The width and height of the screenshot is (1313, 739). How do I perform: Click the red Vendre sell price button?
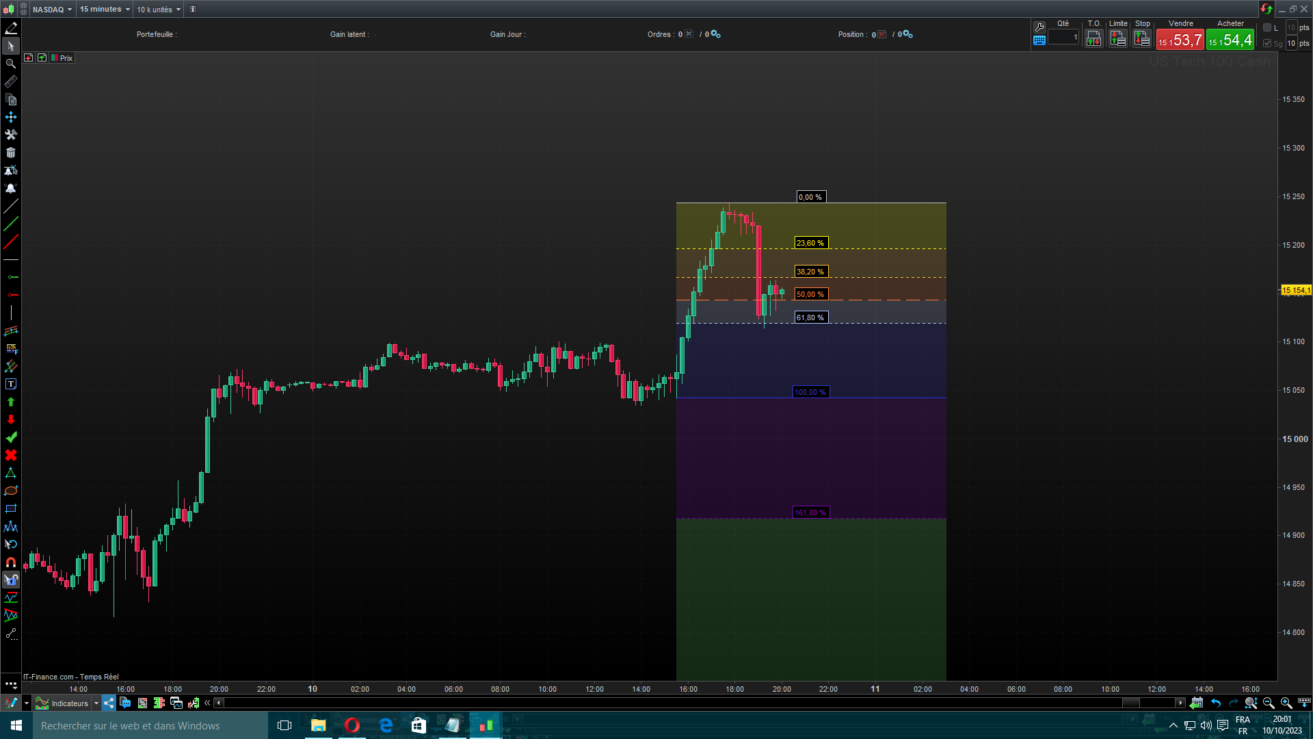click(1180, 40)
